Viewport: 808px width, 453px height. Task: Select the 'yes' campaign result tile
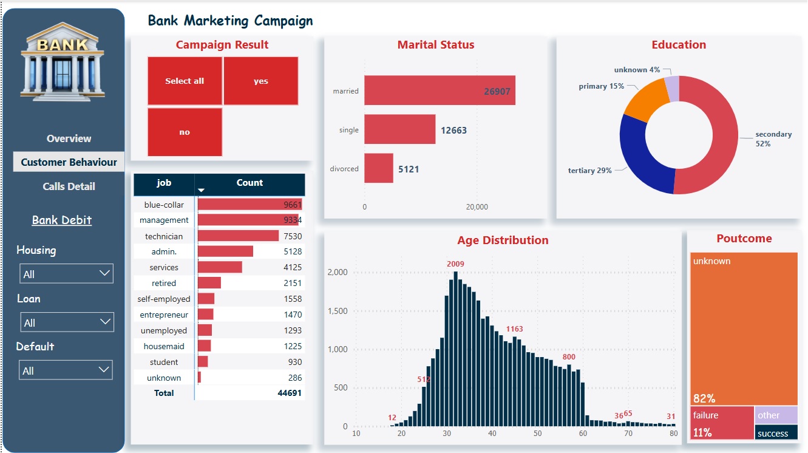[x=260, y=81]
